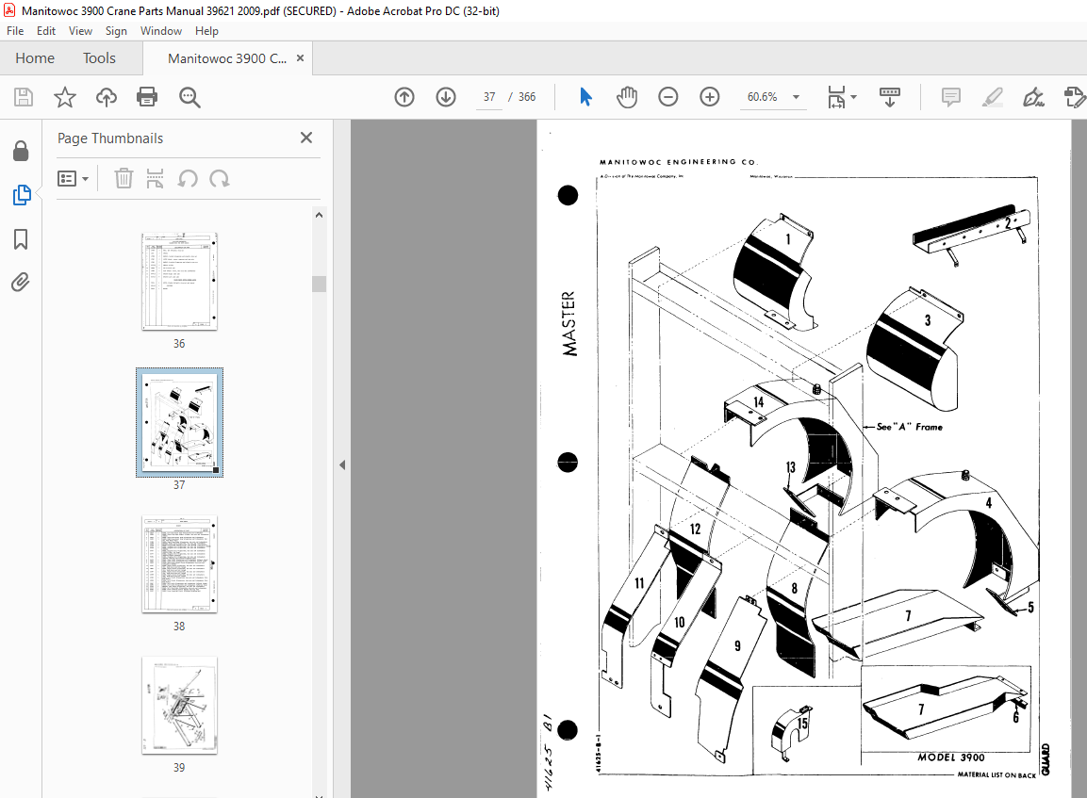This screenshot has width=1087, height=798.
Task: Open the Edit menu
Action: pyautogui.click(x=46, y=31)
